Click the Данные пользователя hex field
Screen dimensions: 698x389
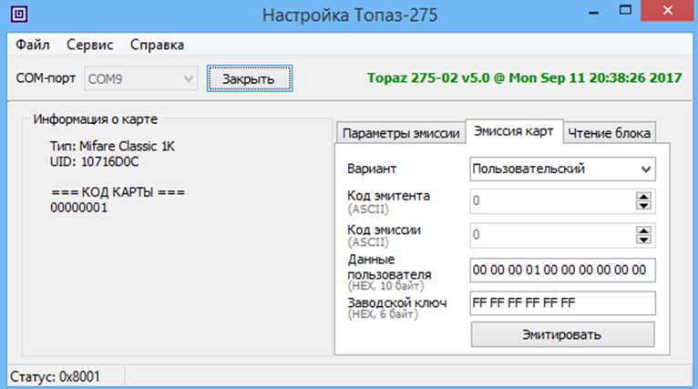point(562,270)
